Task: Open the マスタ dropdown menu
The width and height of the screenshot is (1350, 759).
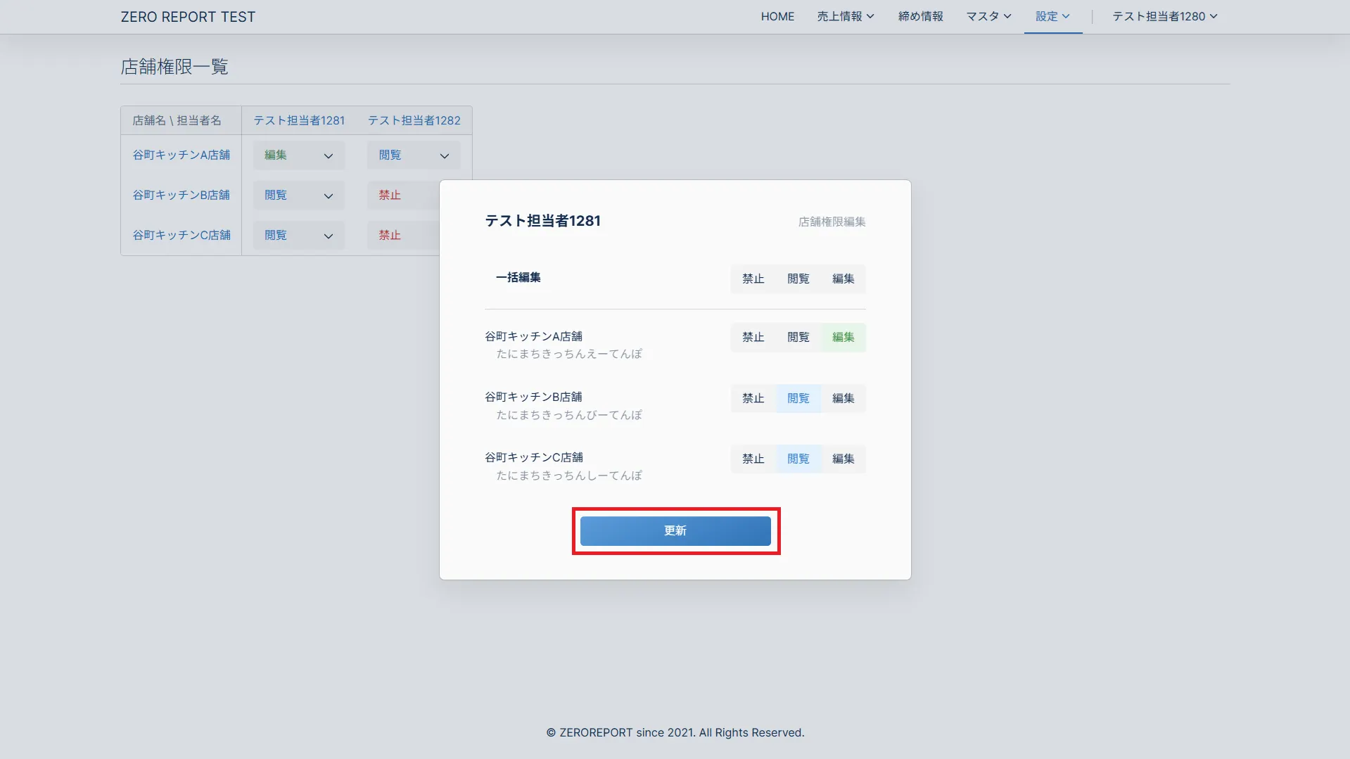Action: 988,16
